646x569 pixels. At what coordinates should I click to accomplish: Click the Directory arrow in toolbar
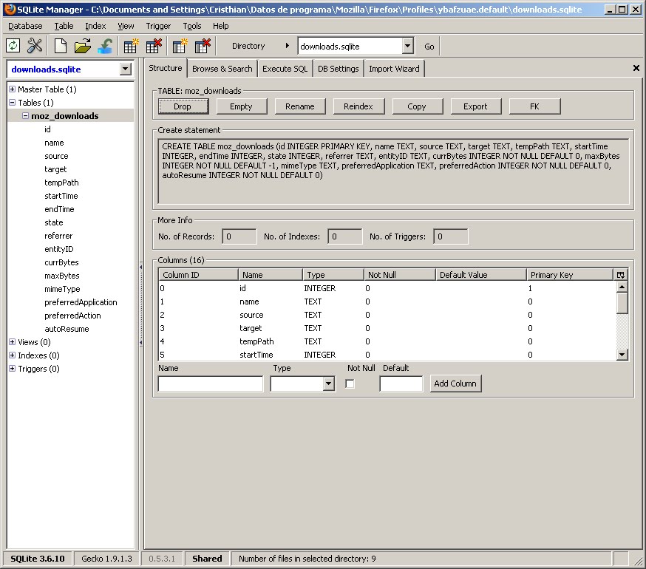tap(288, 46)
